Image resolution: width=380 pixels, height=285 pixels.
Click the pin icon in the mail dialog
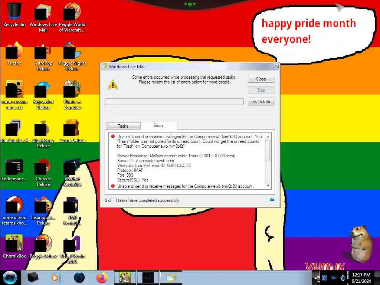(x=271, y=200)
